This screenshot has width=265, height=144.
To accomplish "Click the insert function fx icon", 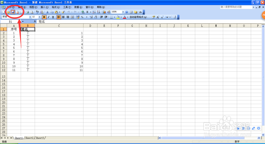I will [35, 21].
